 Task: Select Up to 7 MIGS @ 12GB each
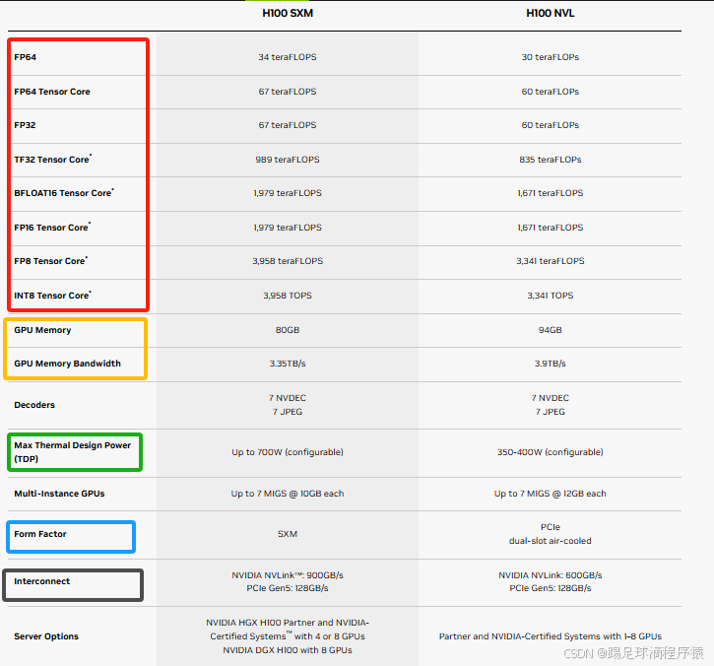coord(551,494)
